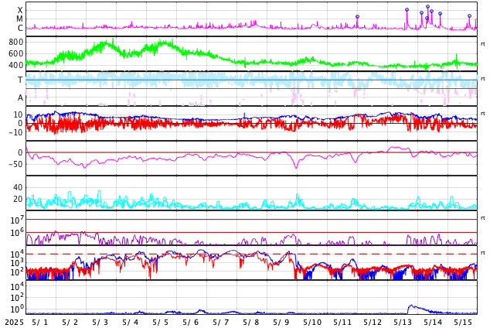This screenshot has height=328, width=490.
Task: Click the 5/ 9 date label
Action: [x=281, y=323]
